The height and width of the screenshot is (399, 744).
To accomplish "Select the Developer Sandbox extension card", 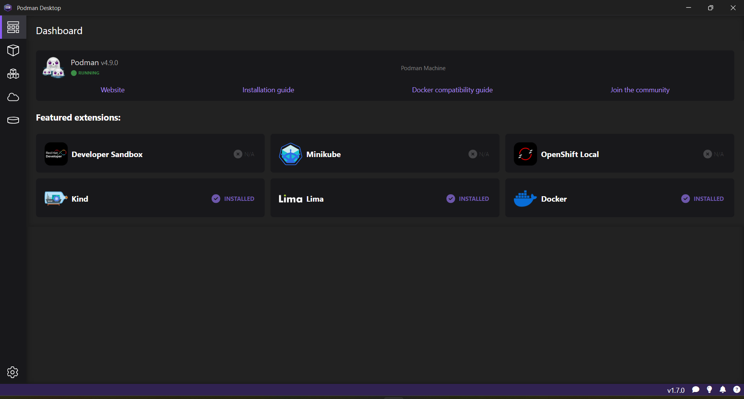I will [x=150, y=154].
